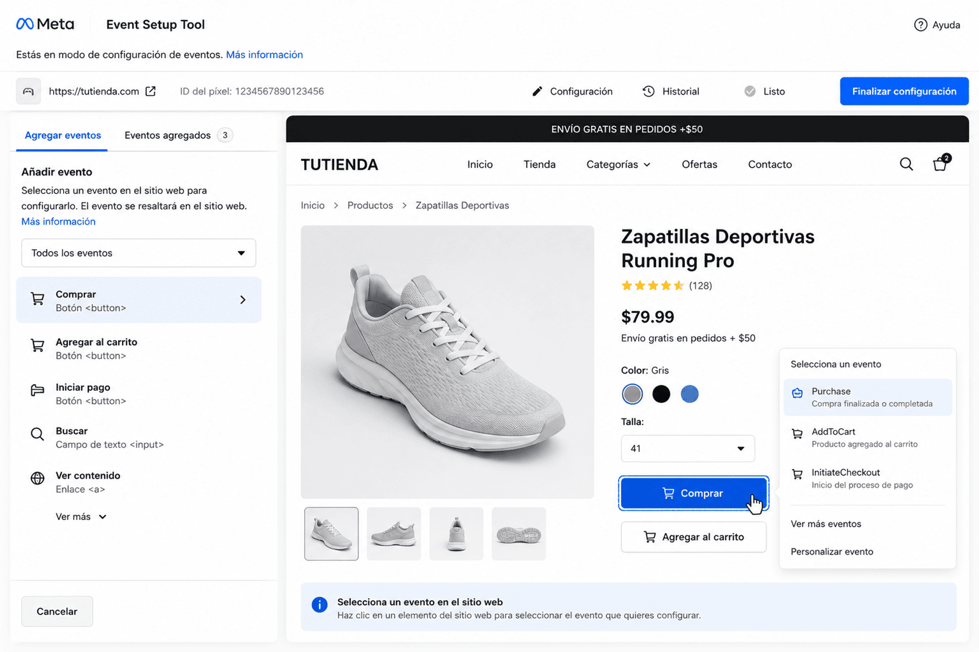Click the cart icon of Agregar al carrito event

pos(37,346)
